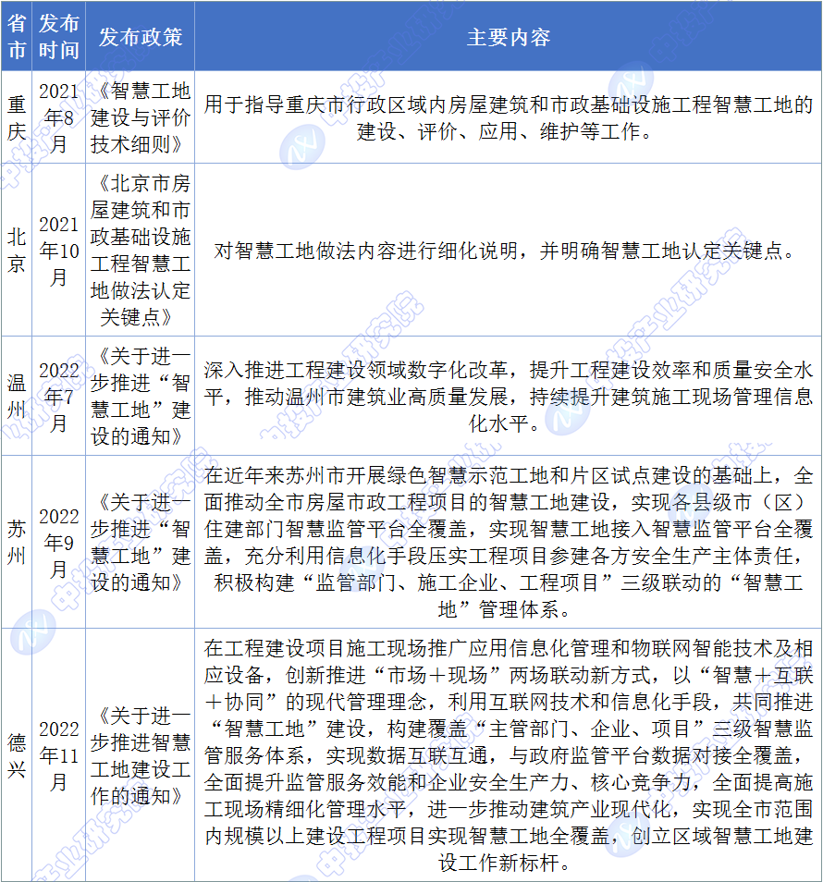This screenshot has height=882, width=823.
Task: Click Wenzhou's content about 数字化改革
Action: (x=508, y=396)
